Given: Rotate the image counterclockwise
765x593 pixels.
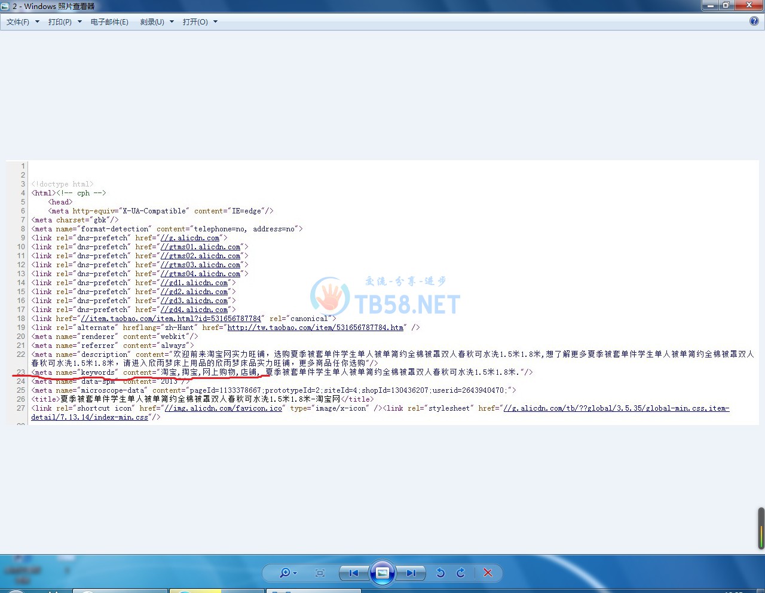Looking at the screenshot, I should [x=440, y=573].
